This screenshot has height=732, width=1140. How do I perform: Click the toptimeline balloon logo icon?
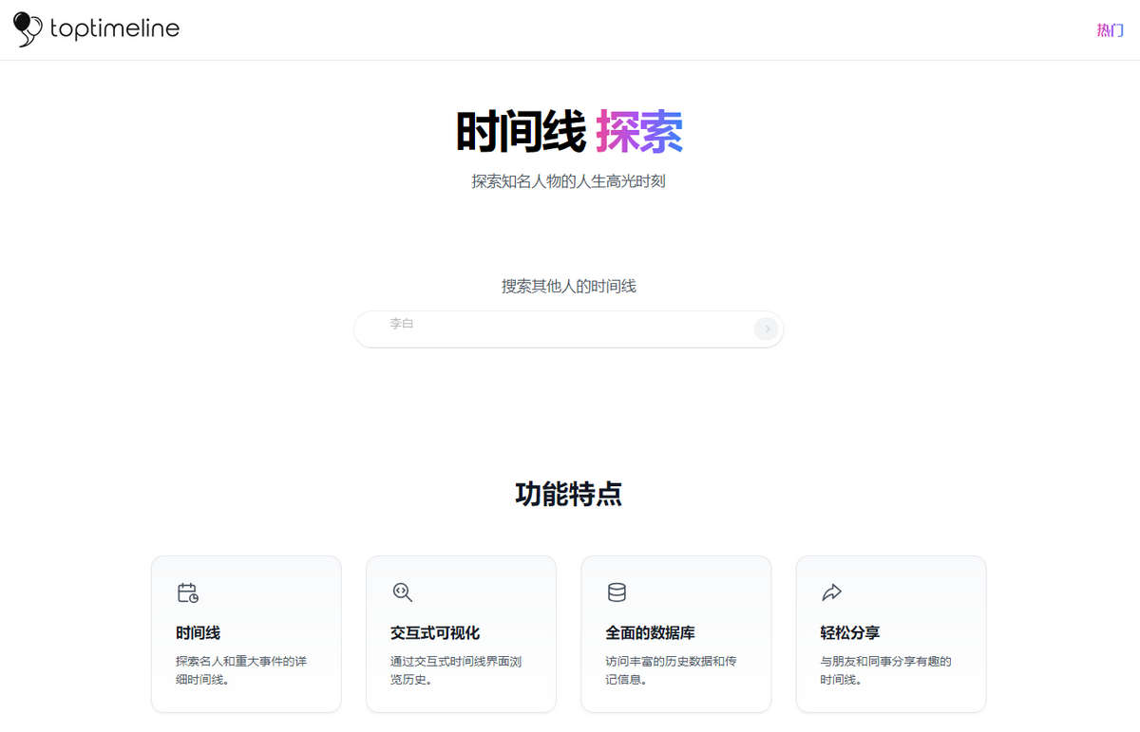click(x=28, y=29)
